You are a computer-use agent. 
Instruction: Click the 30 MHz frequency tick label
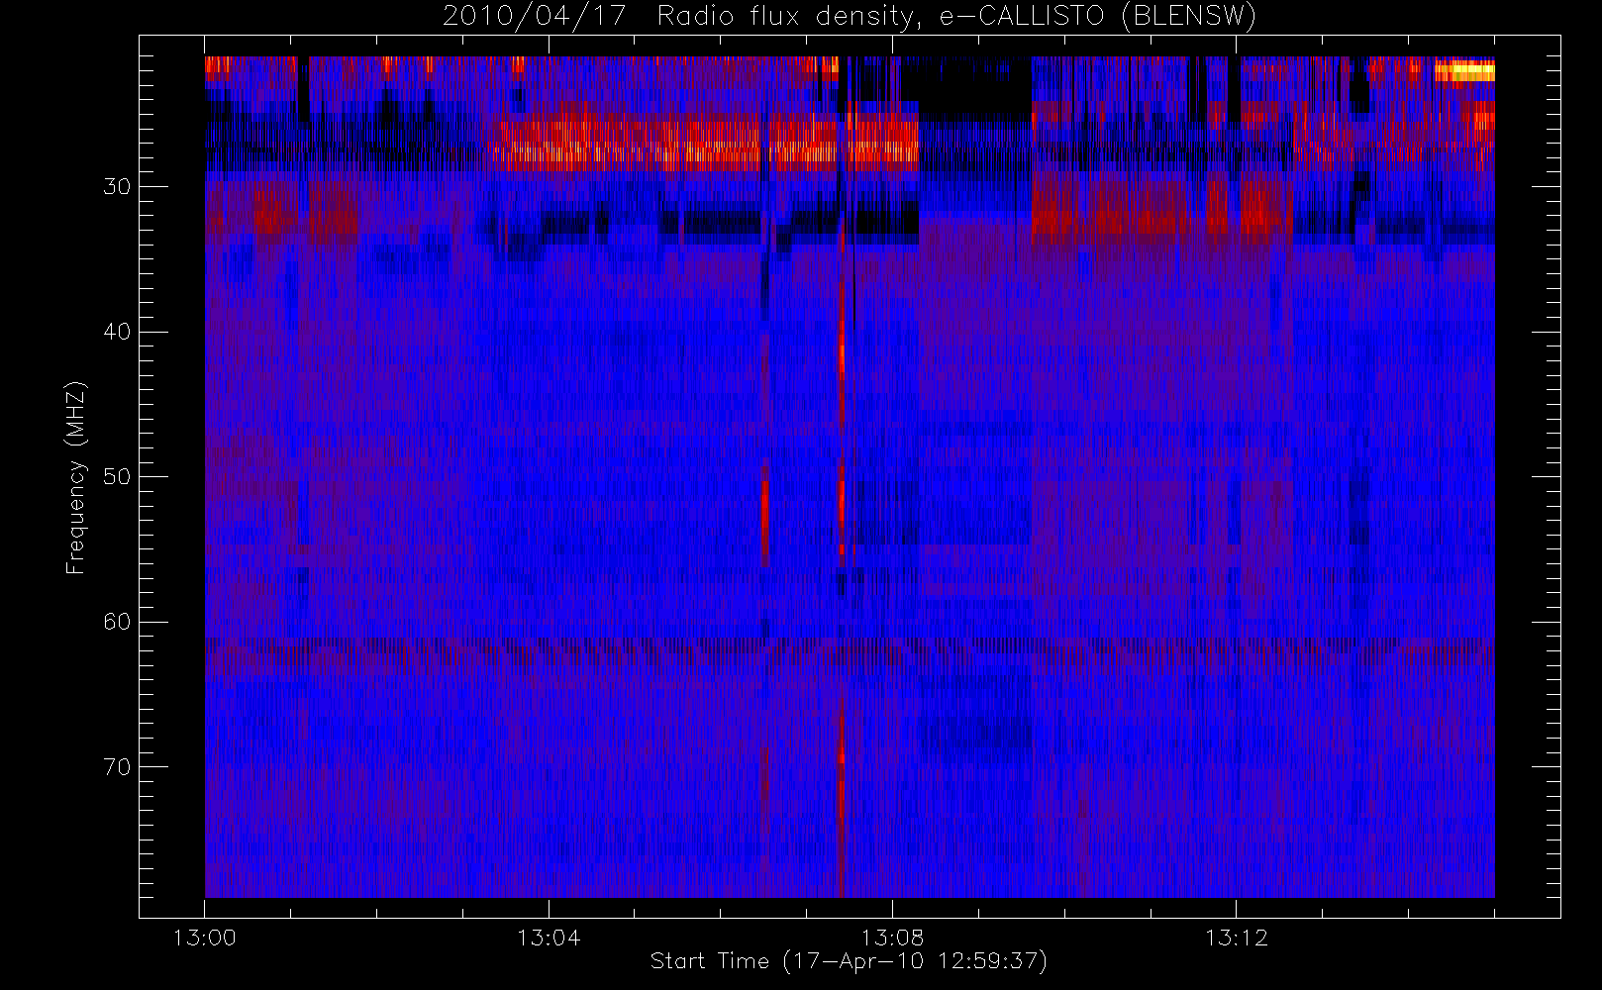117,186
